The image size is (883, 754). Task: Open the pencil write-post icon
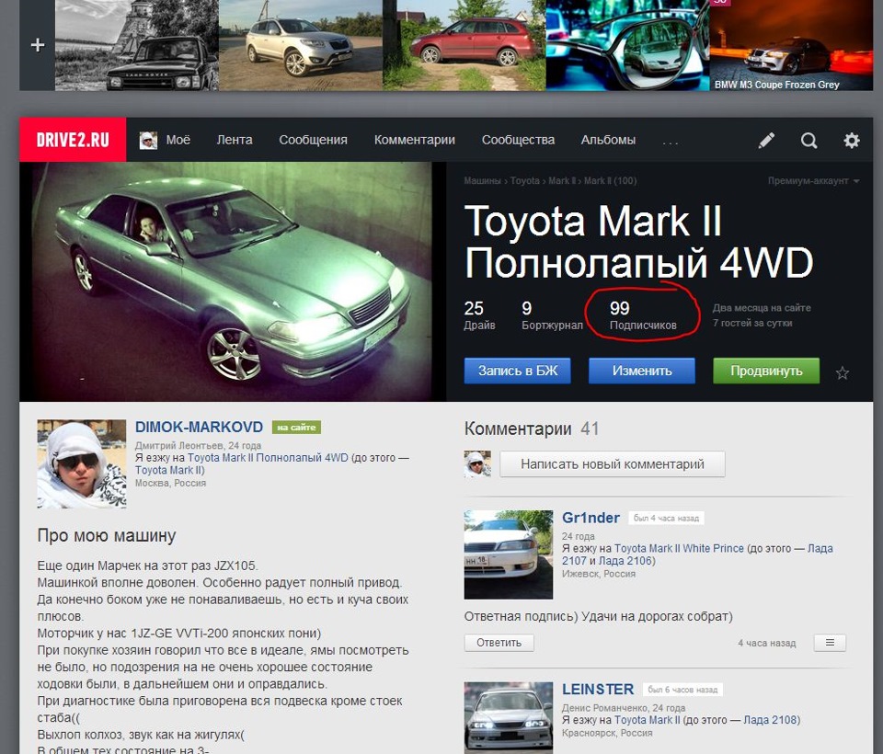point(766,140)
